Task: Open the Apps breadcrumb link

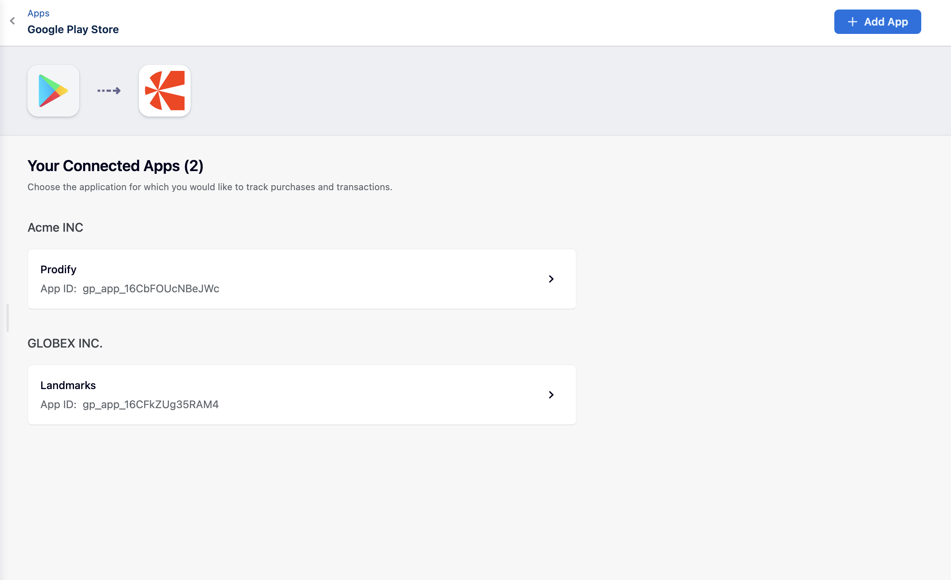Action: (38, 13)
